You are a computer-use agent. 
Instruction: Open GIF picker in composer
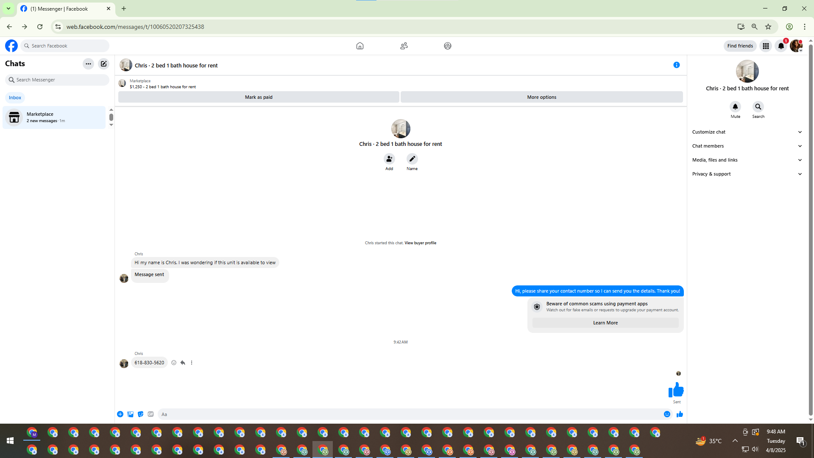tap(151, 414)
